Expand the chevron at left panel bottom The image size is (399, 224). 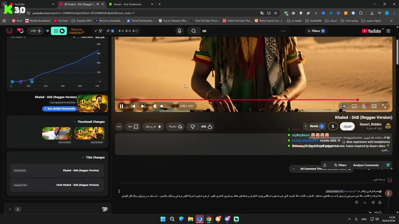[10, 209]
